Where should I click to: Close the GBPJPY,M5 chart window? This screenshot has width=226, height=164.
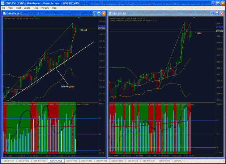click(x=222, y=13)
